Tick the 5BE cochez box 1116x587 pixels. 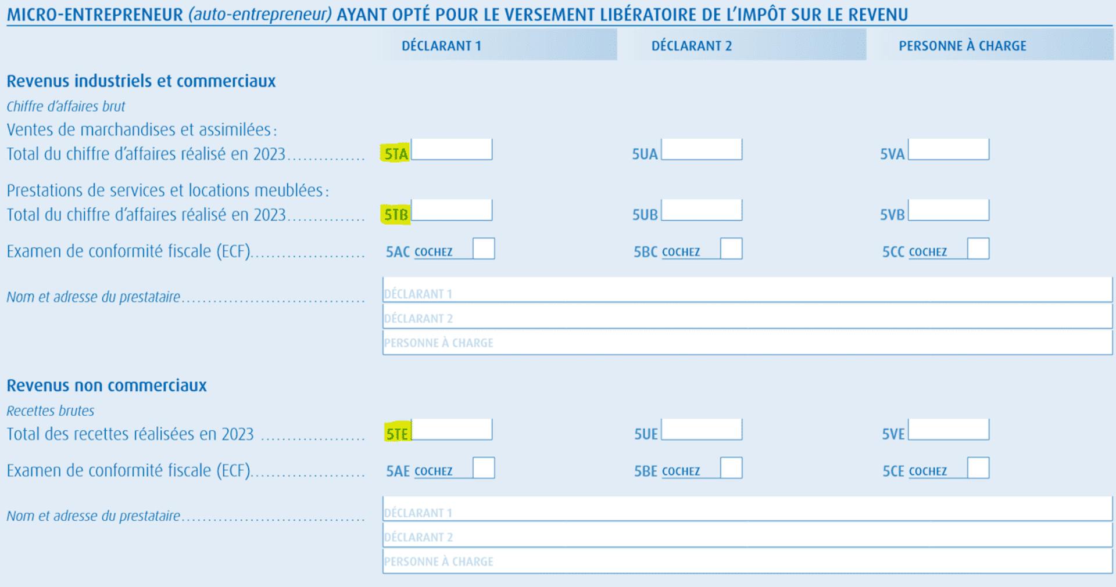pos(731,468)
